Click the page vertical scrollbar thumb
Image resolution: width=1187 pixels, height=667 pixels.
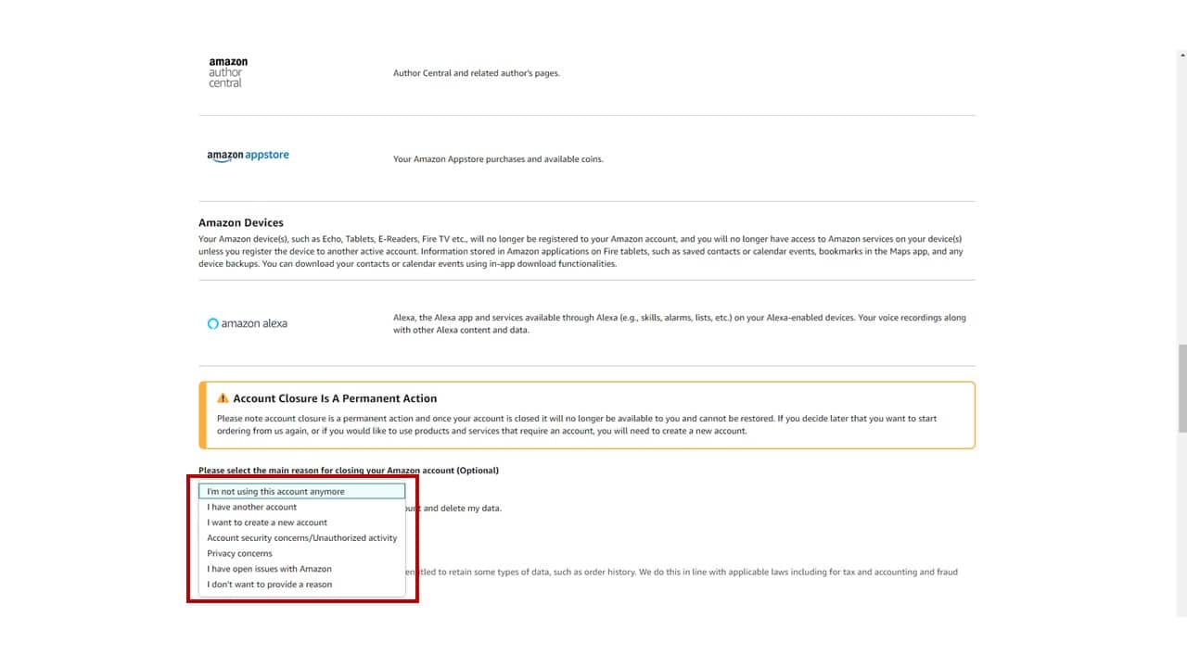tap(1181, 388)
